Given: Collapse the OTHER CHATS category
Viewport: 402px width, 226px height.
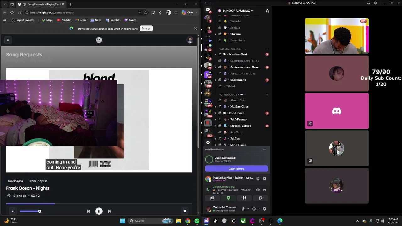Looking at the screenshot, I should click(x=232, y=95).
